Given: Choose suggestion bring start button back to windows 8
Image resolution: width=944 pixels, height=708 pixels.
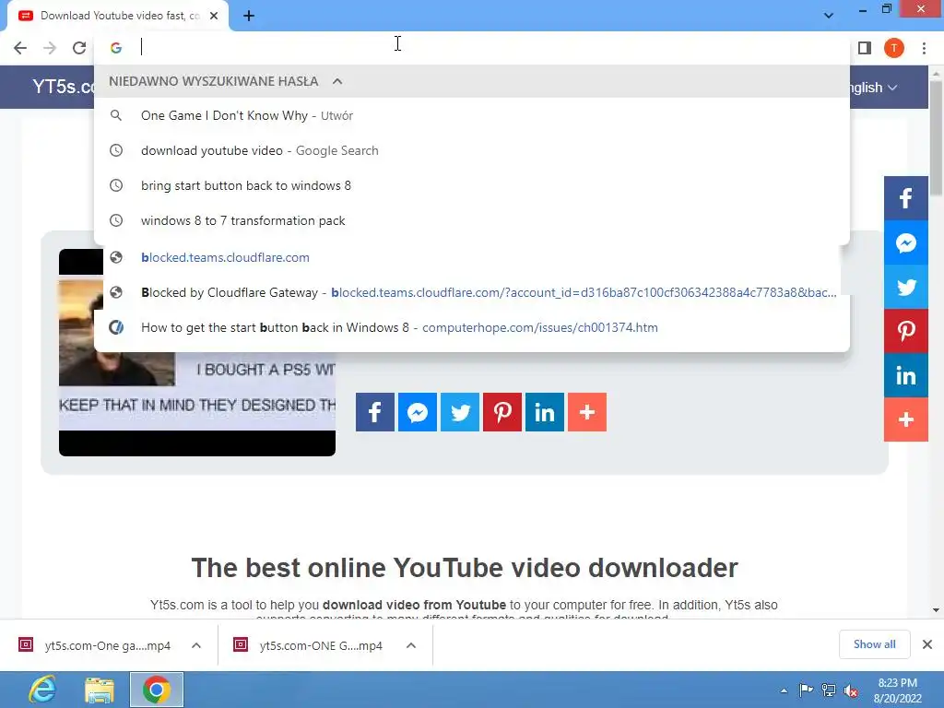Looking at the screenshot, I should pos(471,185).
